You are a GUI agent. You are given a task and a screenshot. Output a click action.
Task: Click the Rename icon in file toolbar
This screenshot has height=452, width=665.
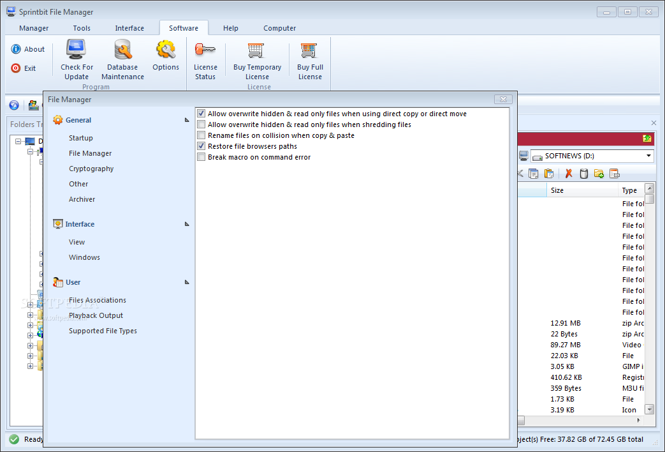(x=614, y=173)
